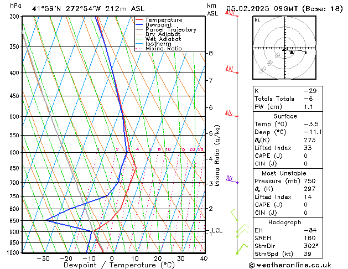
Task: Click the Most Unstable theta-e value 297
Action: [310, 189]
